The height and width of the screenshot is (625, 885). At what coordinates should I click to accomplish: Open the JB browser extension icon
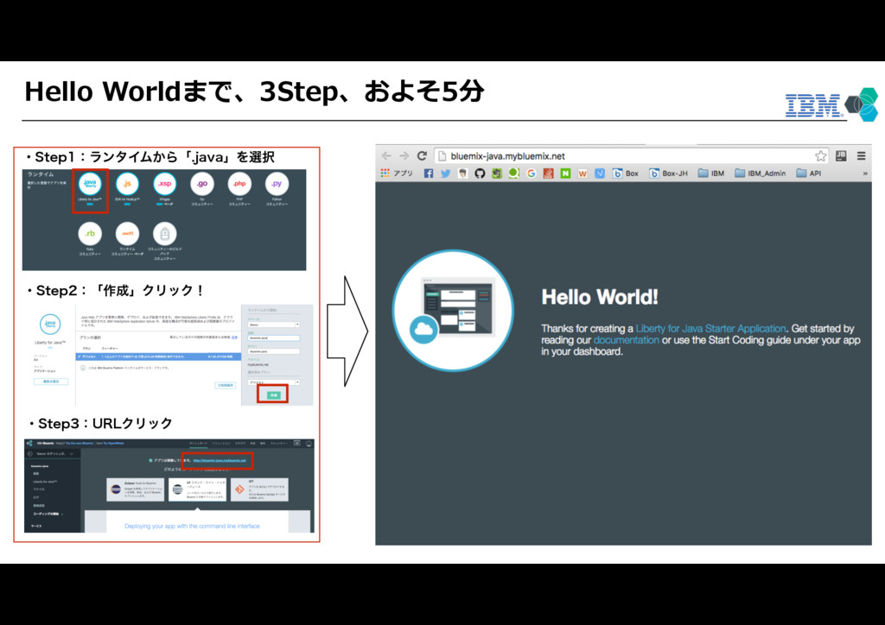[x=841, y=156]
